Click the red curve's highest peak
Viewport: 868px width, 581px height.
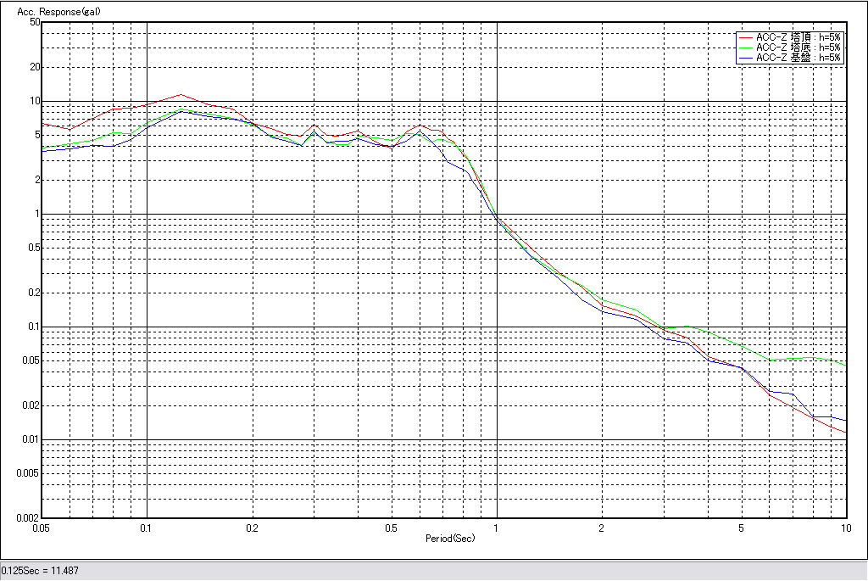point(180,95)
